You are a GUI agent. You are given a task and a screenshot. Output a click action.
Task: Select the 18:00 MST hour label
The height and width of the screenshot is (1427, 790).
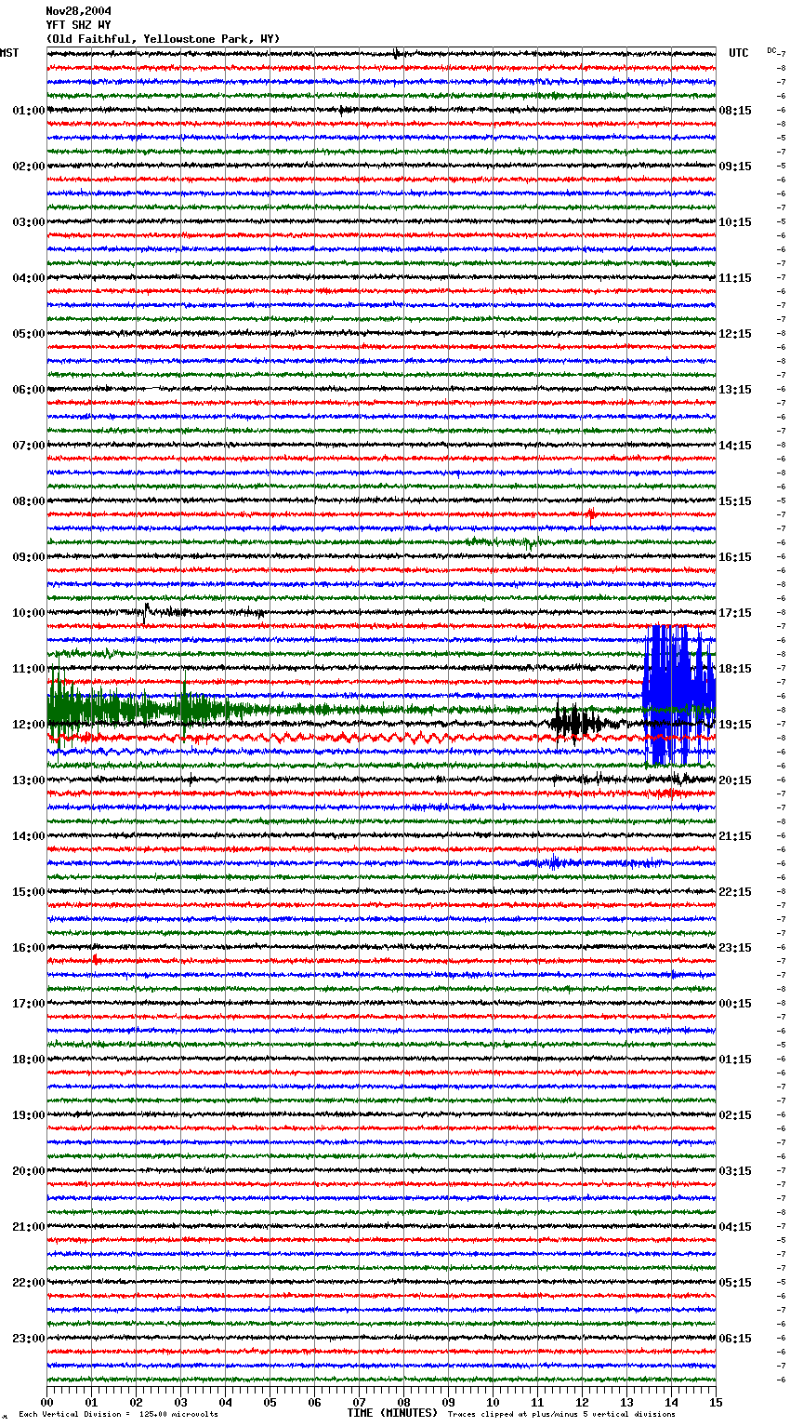(29, 1060)
